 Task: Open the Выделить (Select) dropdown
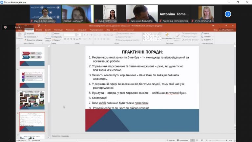[x=207, y=40]
